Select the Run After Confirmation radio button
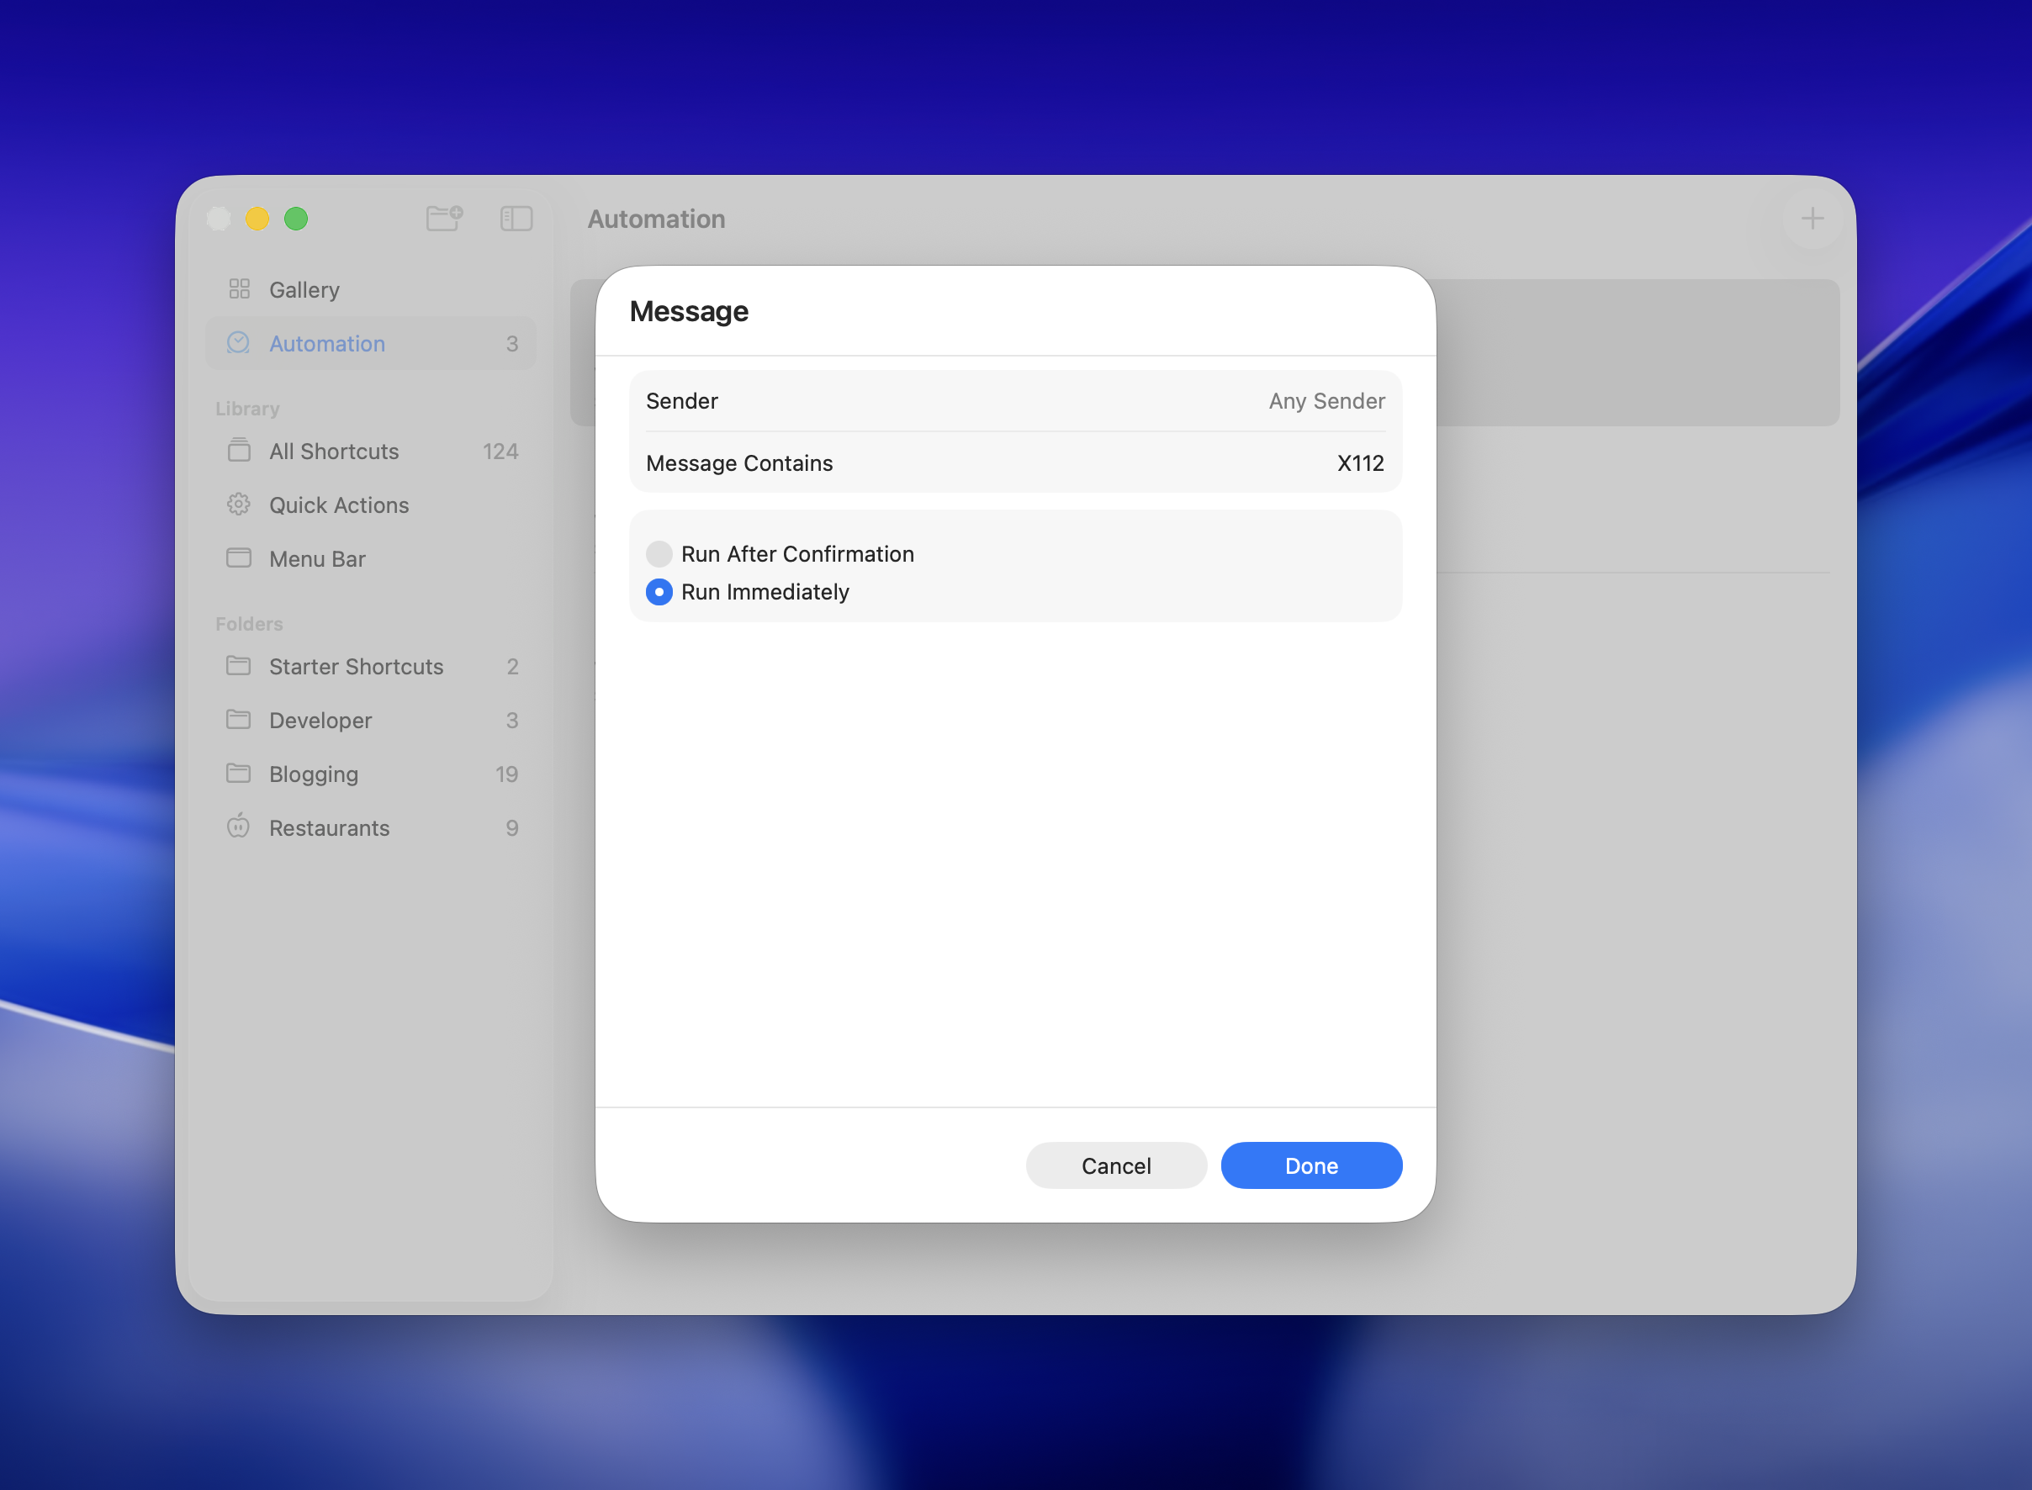 tap(659, 554)
